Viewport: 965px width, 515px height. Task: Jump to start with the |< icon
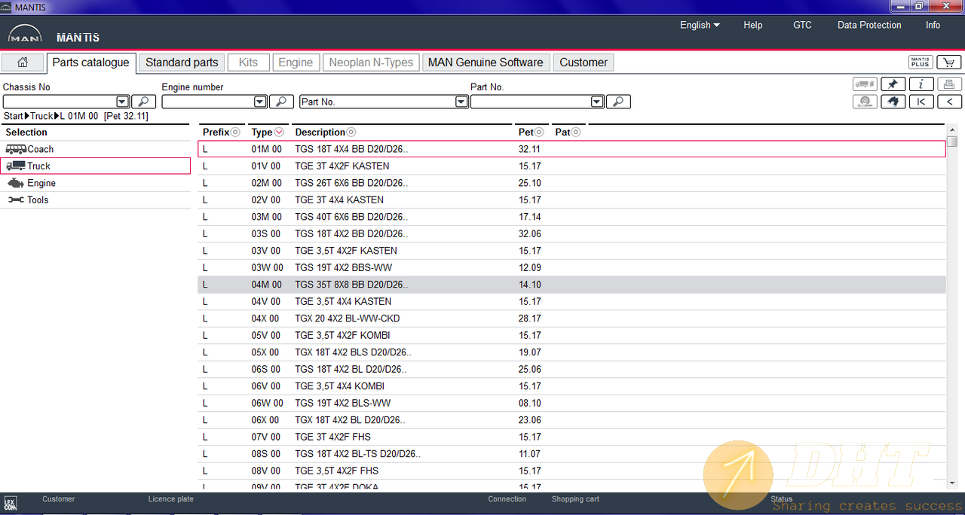[x=921, y=102]
